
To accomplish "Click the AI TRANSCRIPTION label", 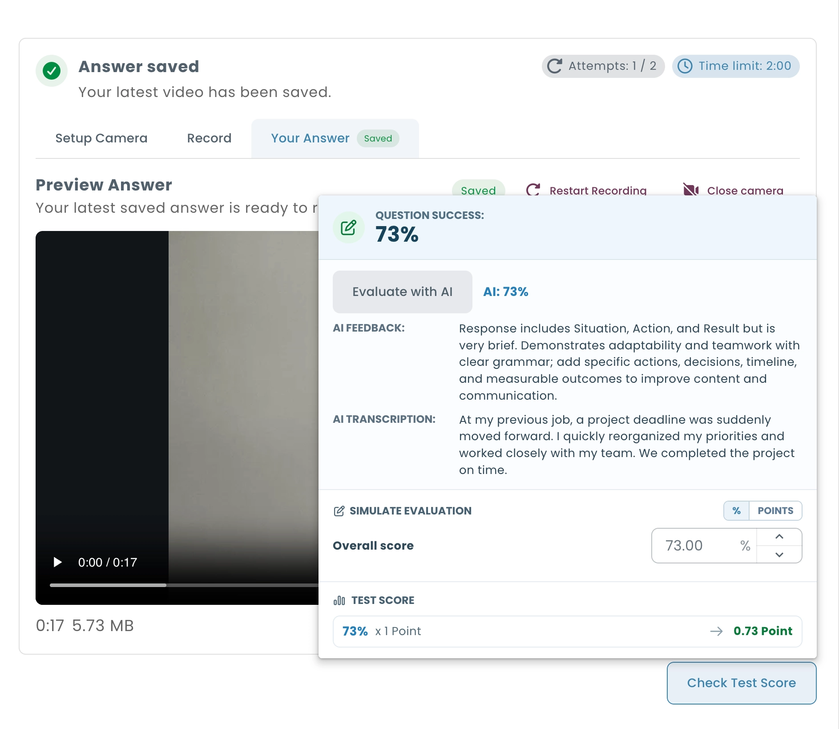I will click(x=384, y=419).
